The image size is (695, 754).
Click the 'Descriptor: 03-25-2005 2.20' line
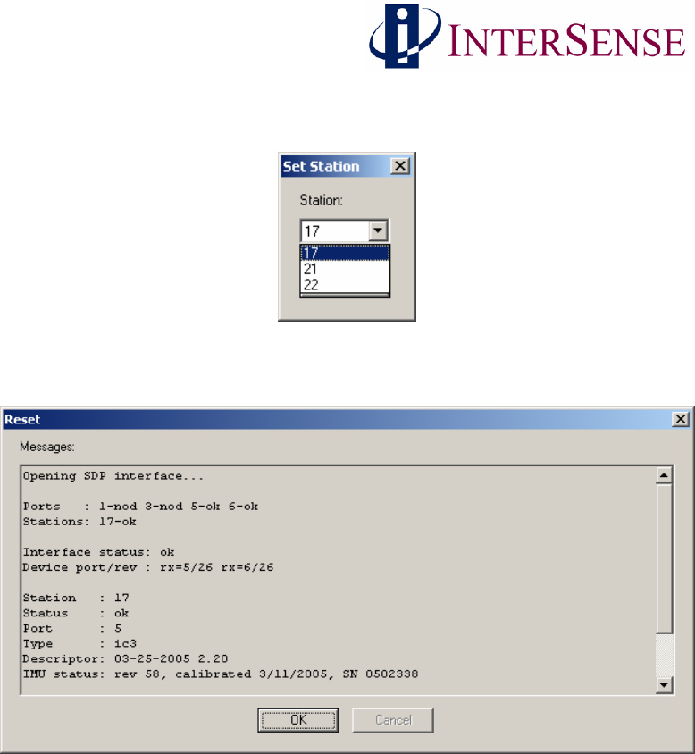(x=126, y=658)
